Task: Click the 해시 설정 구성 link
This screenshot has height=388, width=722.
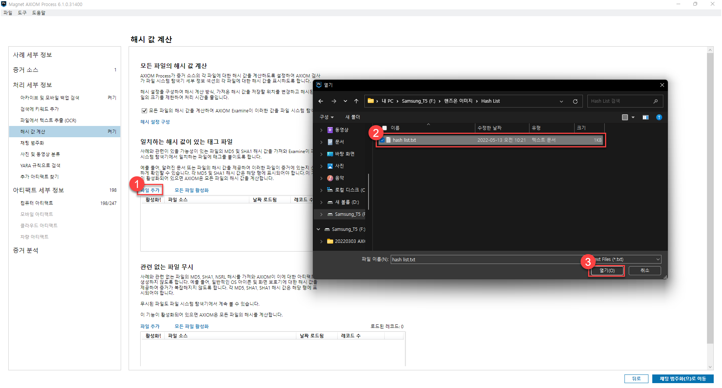Action: pyautogui.click(x=155, y=122)
